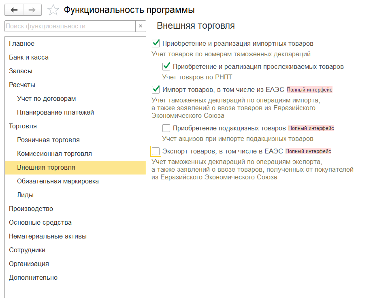390x298 pixels.
Task: Open 'Организация' section
Action: (75, 264)
